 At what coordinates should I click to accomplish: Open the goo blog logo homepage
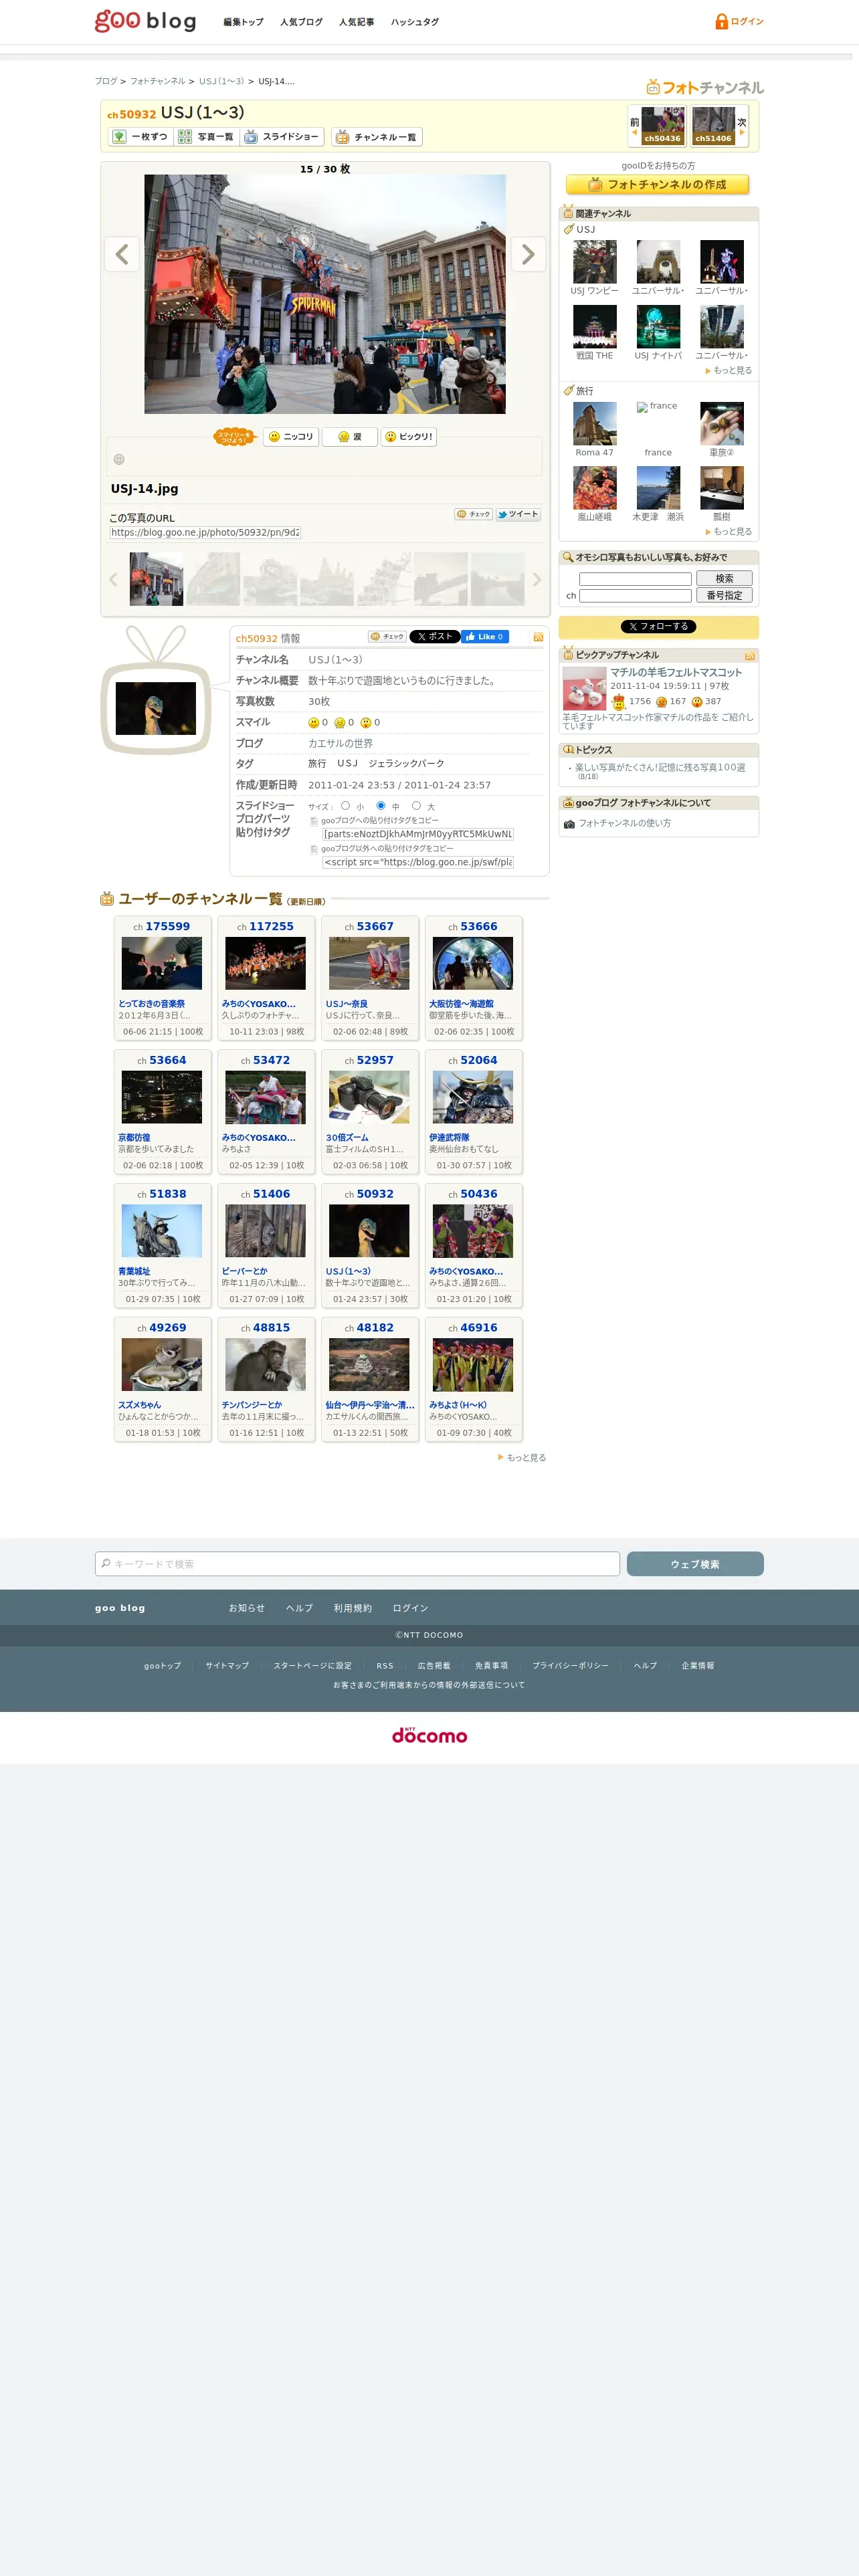145,21
